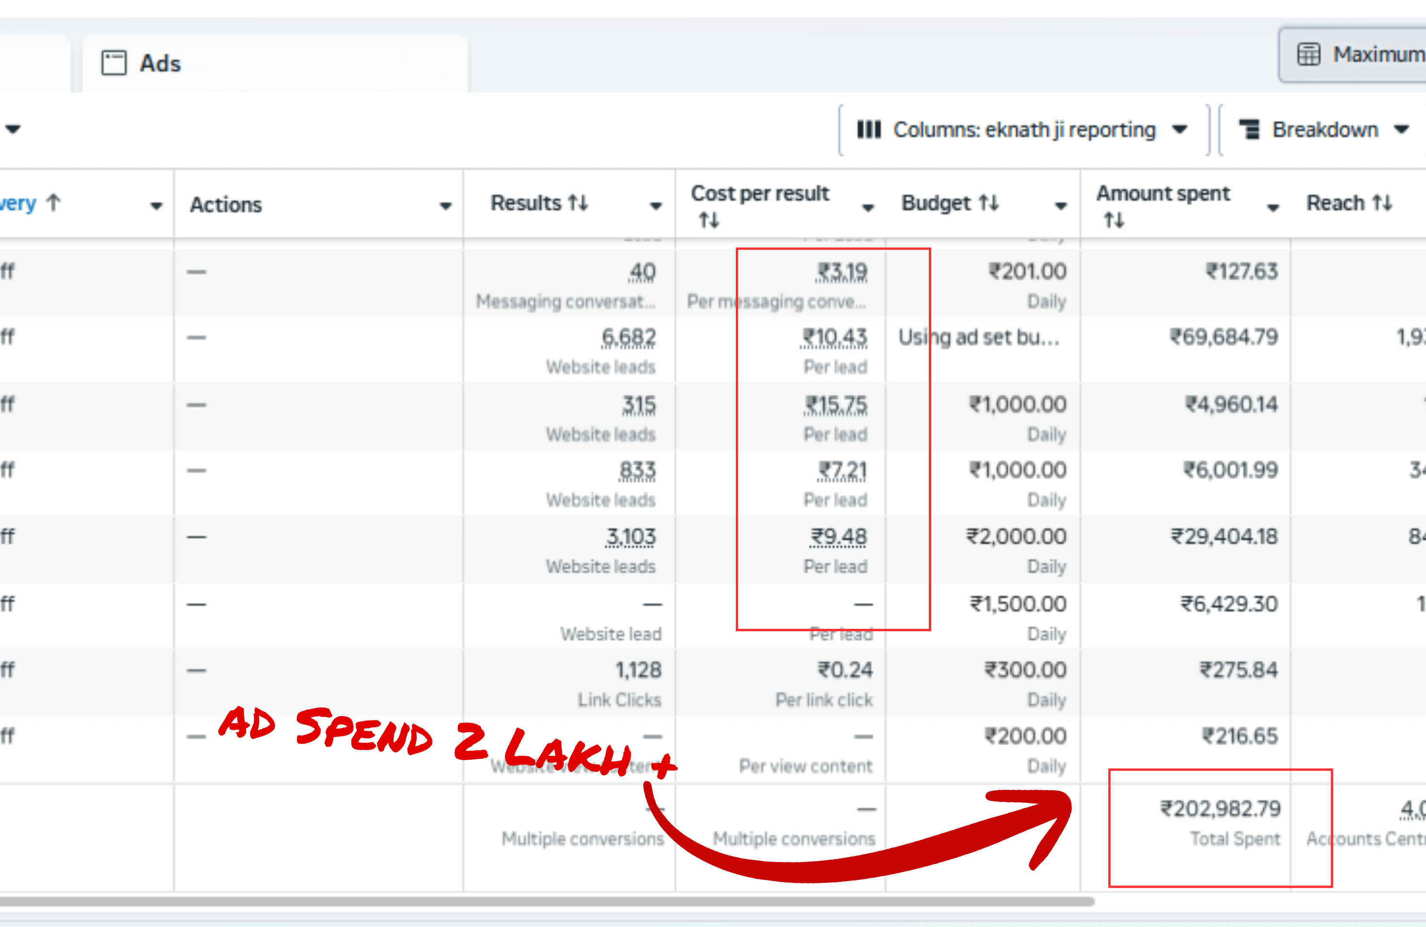The width and height of the screenshot is (1426, 927).
Task: Open Columns: eknath ji reporting dropdown
Action: coord(1023,130)
